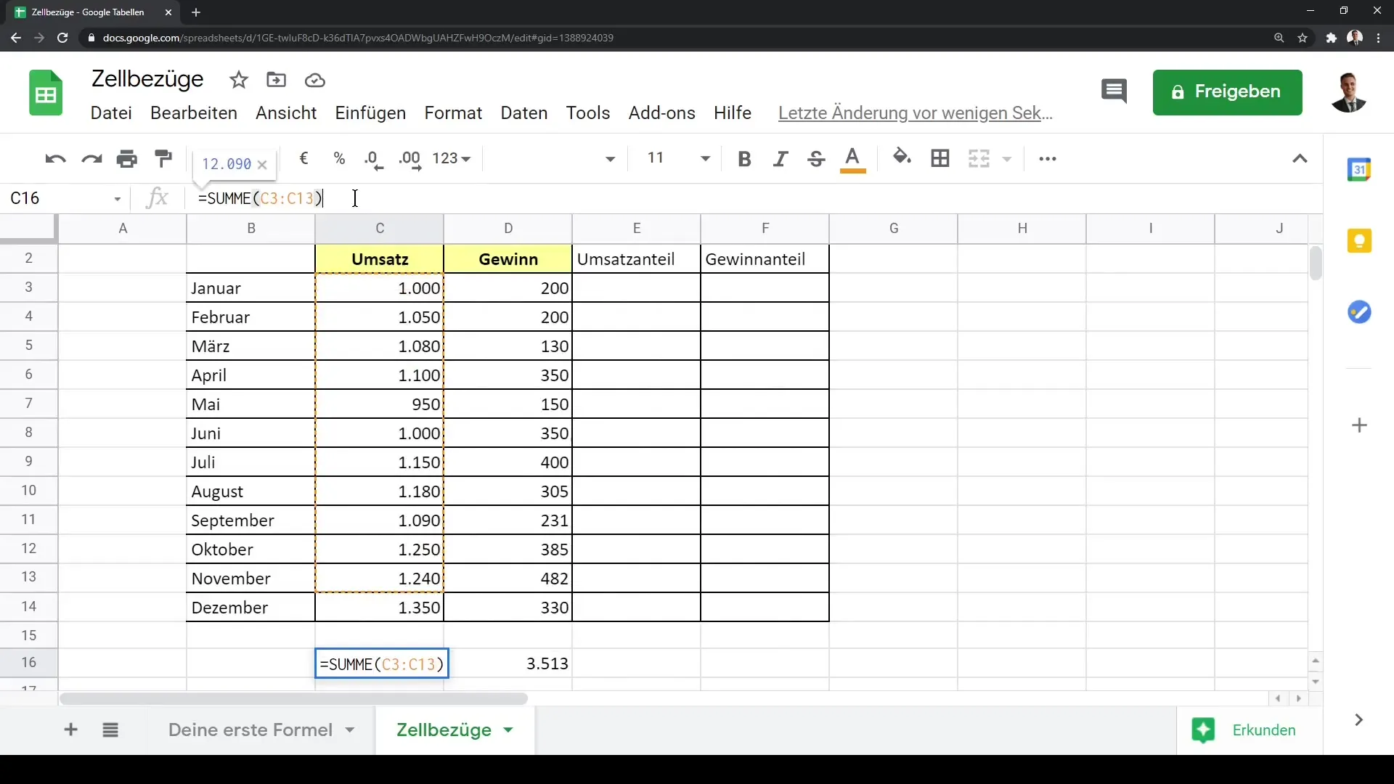Click the horizontal scrollbar

coord(293,699)
